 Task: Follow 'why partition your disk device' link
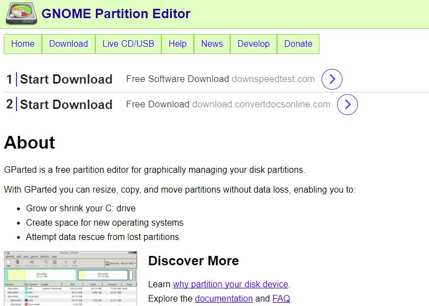[230, 285]
